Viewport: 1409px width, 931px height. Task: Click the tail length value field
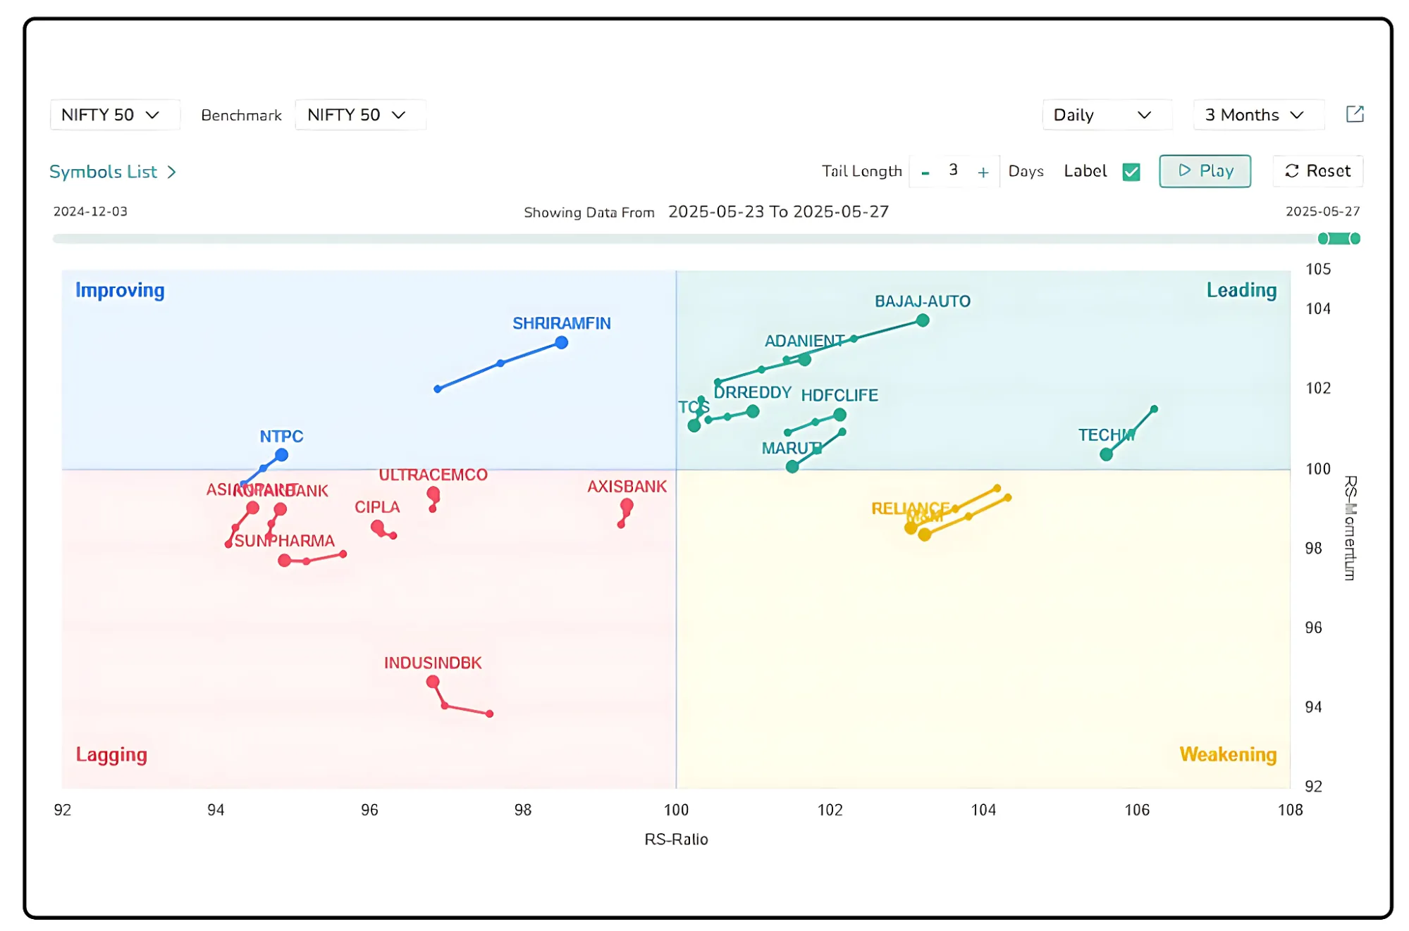click(953, 170)
